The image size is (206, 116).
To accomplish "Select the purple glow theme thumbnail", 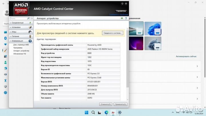I will click(x=136, y=43).
